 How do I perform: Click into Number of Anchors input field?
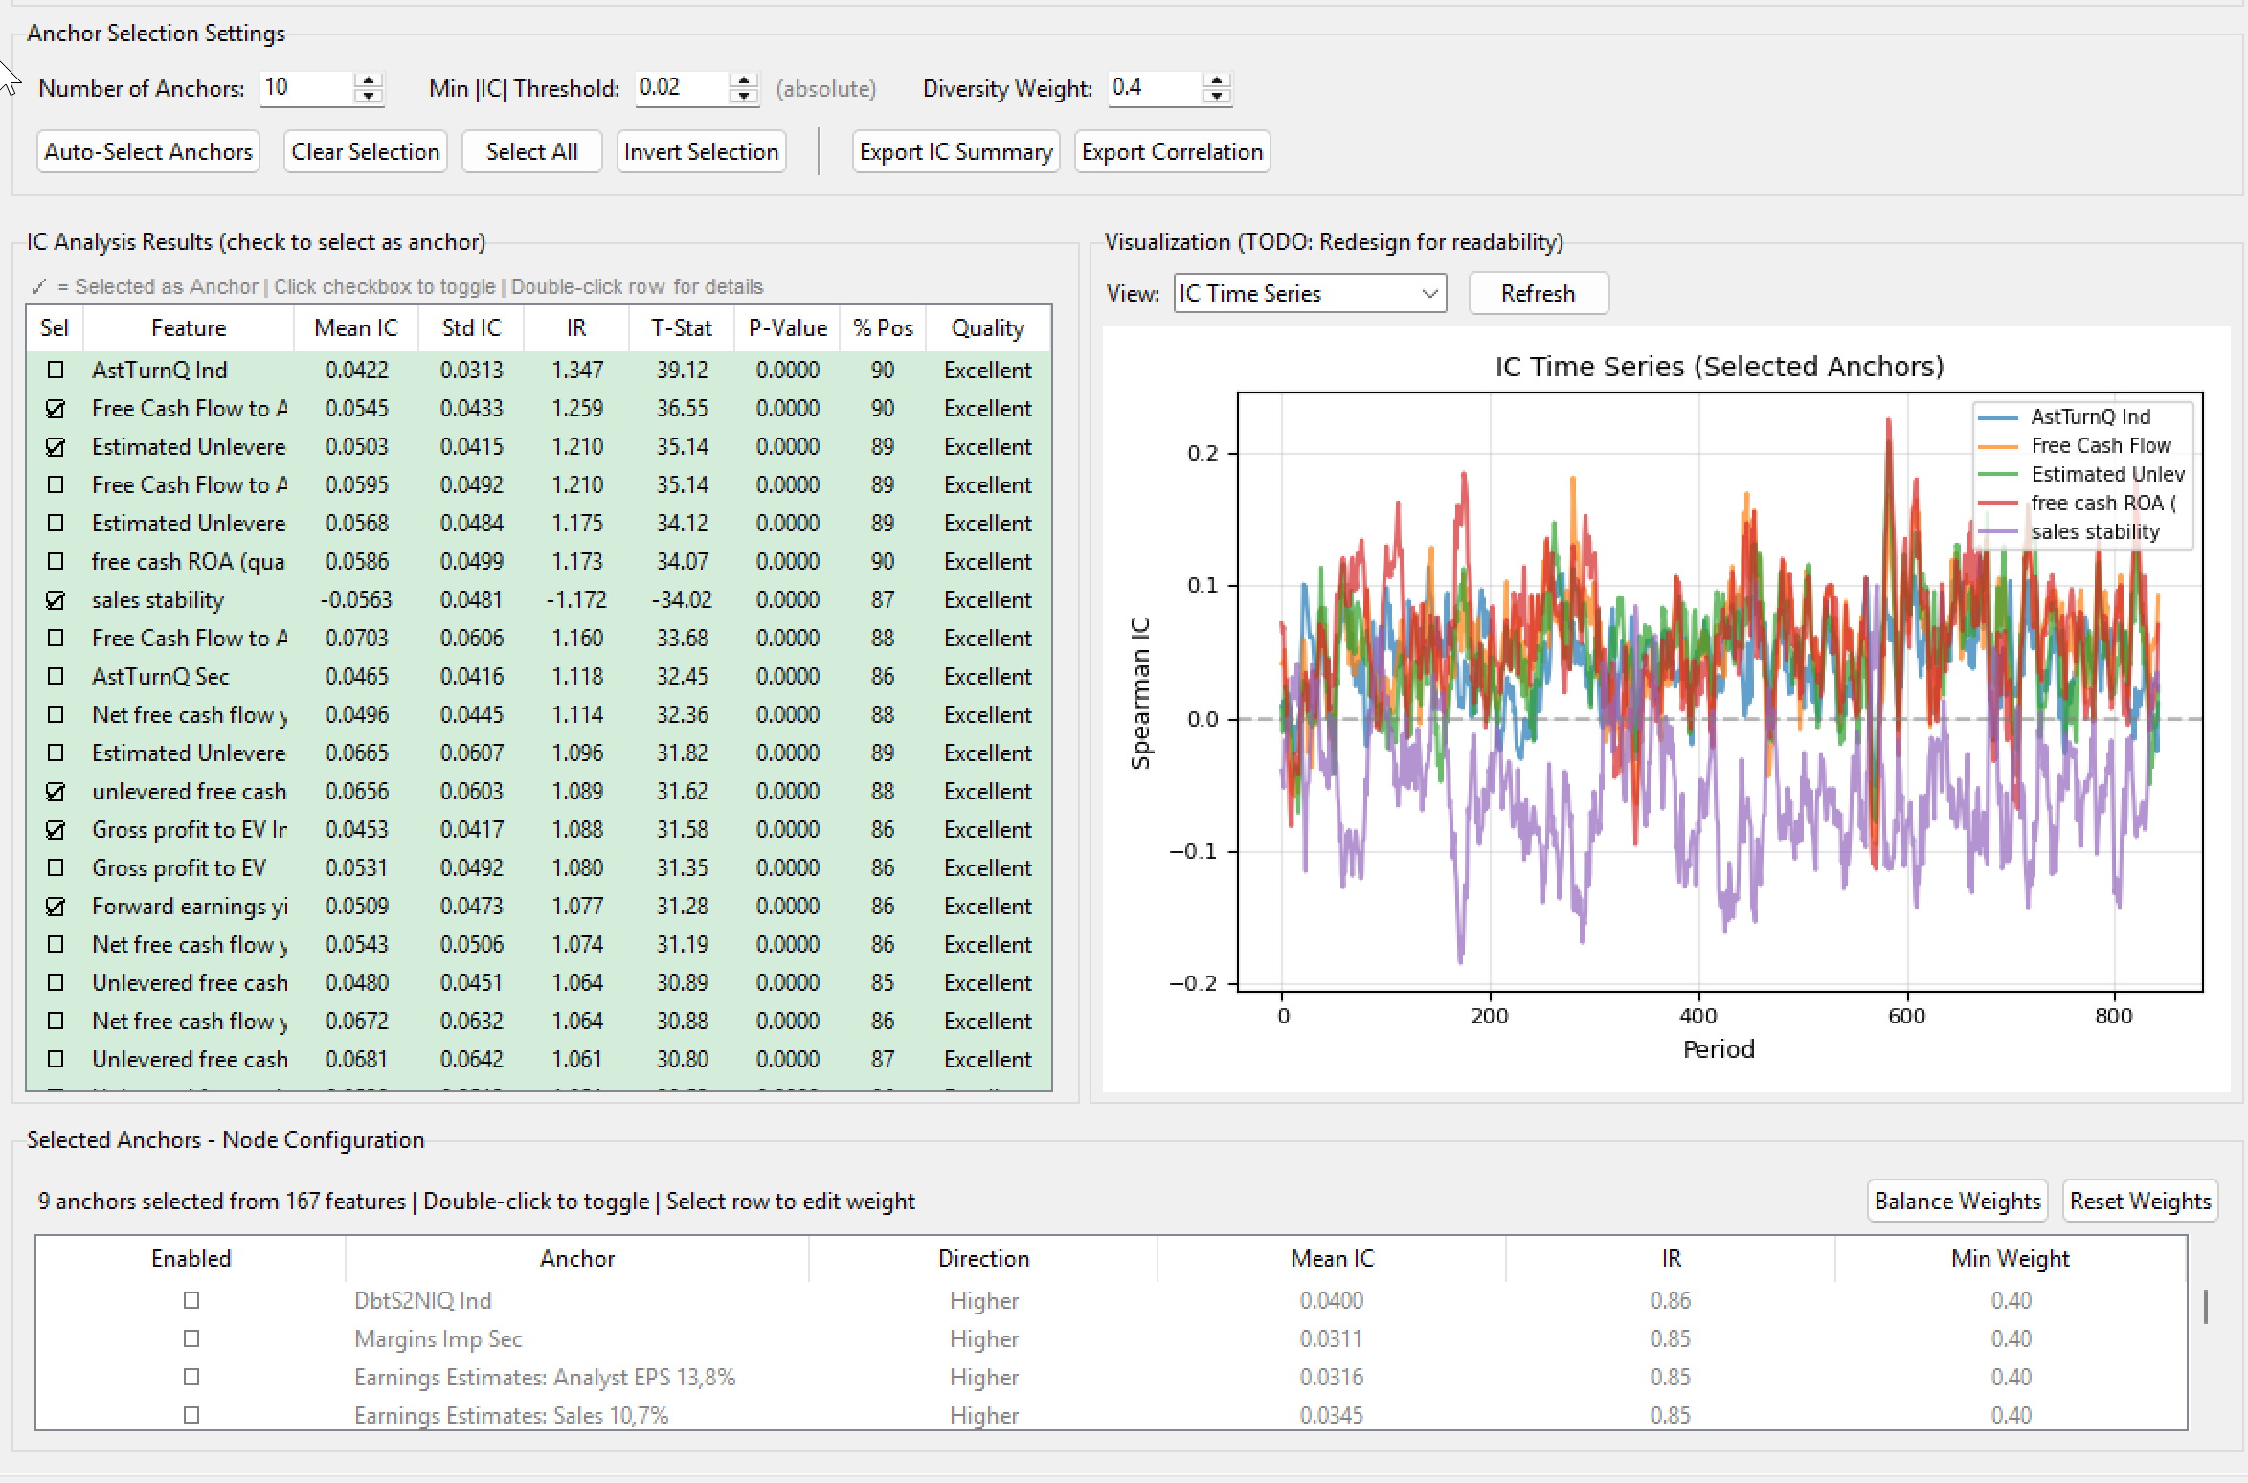[307, 88]
